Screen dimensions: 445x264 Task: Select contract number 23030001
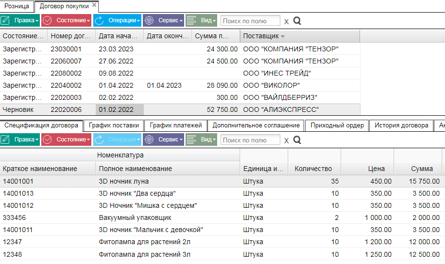[x=66, y=49]
